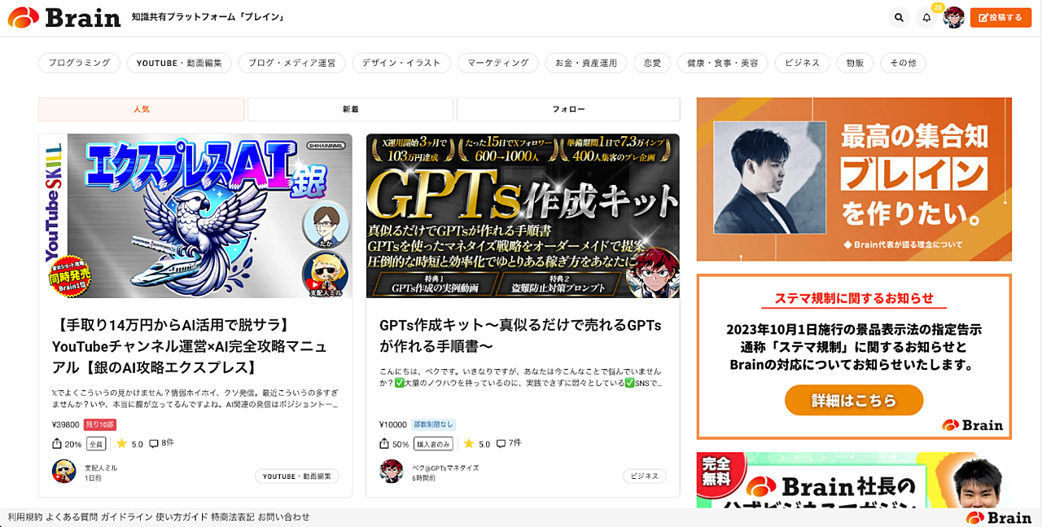Open the ベク@GPTsマネタイズ author name

pos(445,468)
